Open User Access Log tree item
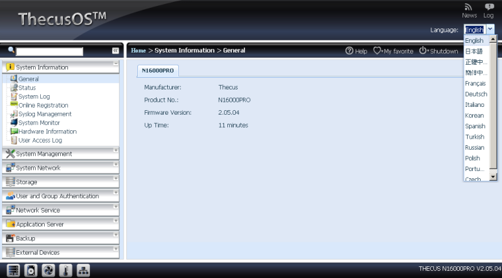The height and width of the screenshot is (278, 502). (40, 140)
